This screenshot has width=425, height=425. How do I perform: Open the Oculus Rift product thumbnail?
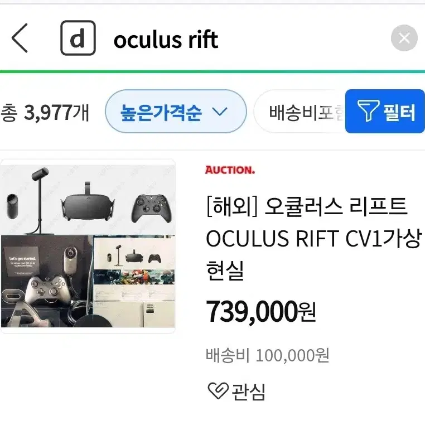(x=88, y=246)
